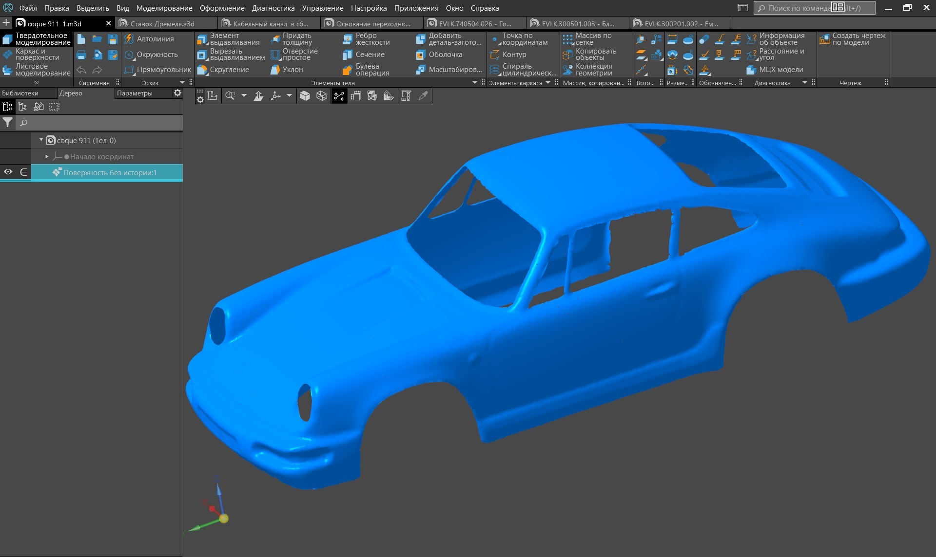The image size is (936, 557).
Task: Click Спираль цилиндрическая tool
Action: (523, 70)
